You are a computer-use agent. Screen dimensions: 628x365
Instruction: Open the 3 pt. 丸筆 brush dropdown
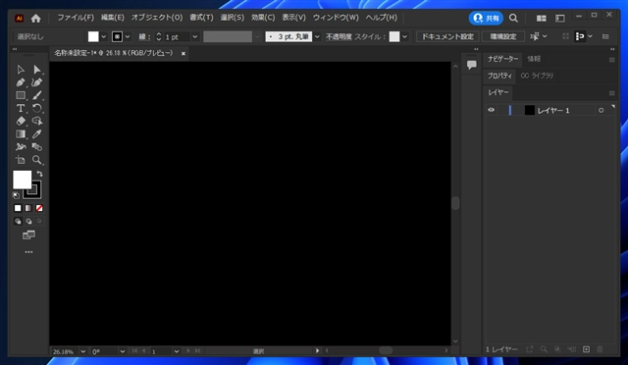(317, 36)
